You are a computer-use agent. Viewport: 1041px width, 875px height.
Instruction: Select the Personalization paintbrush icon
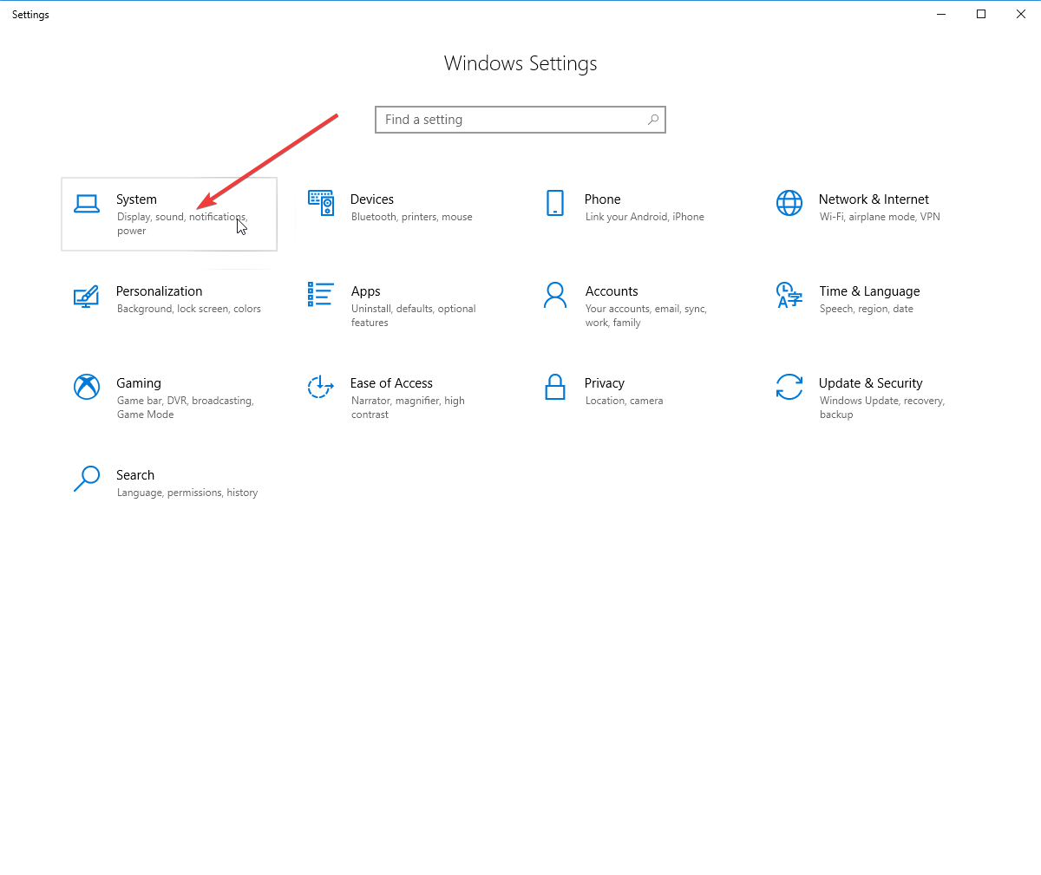pos(87,296)
